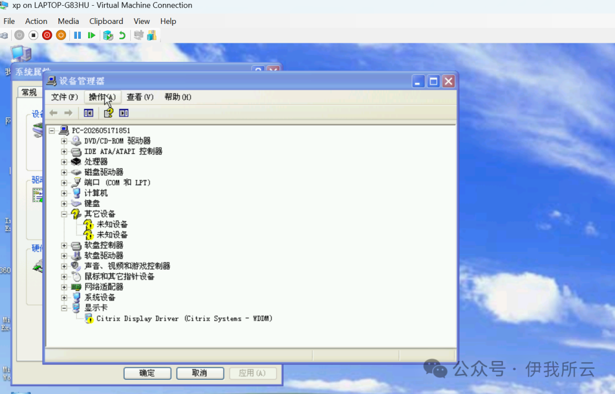615x394 pixels.
Task: Maximize the 设备管理器 window
Action: click(433, 82)
